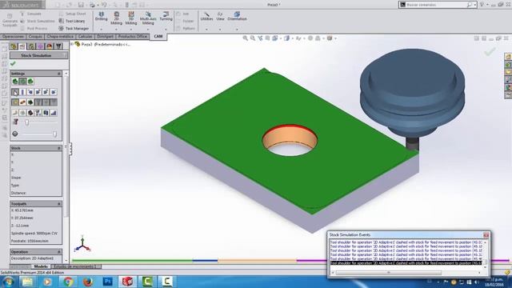512x288 pixels.
Task: Click the View icon in CAM ribbon
Action: pos(220,16)
